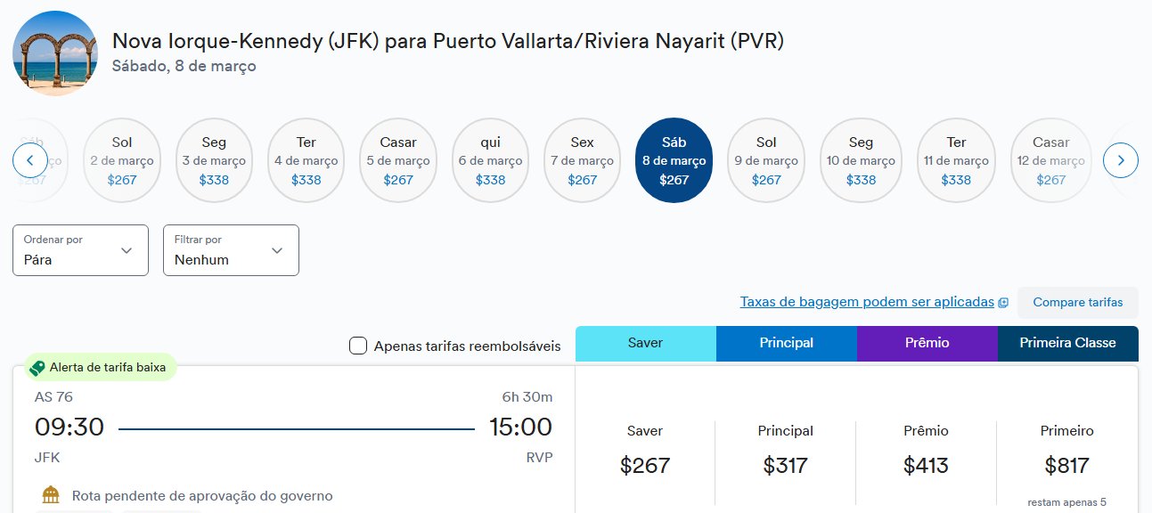This screenshot has height=513, width=1152.
Task: Choose Saver fare at $267
Action: pyautogui.click(x=645, y=451)
